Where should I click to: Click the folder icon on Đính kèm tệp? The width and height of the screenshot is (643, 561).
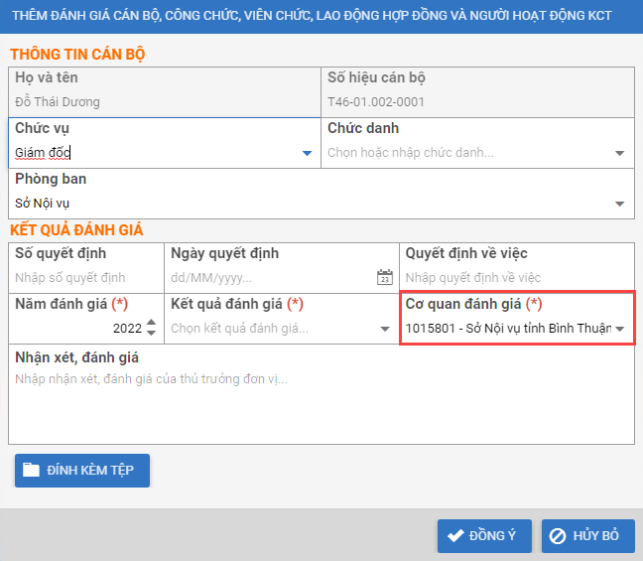point(32,471)
